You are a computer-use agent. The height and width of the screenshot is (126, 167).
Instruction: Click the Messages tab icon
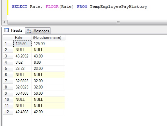tap(29, 31)
